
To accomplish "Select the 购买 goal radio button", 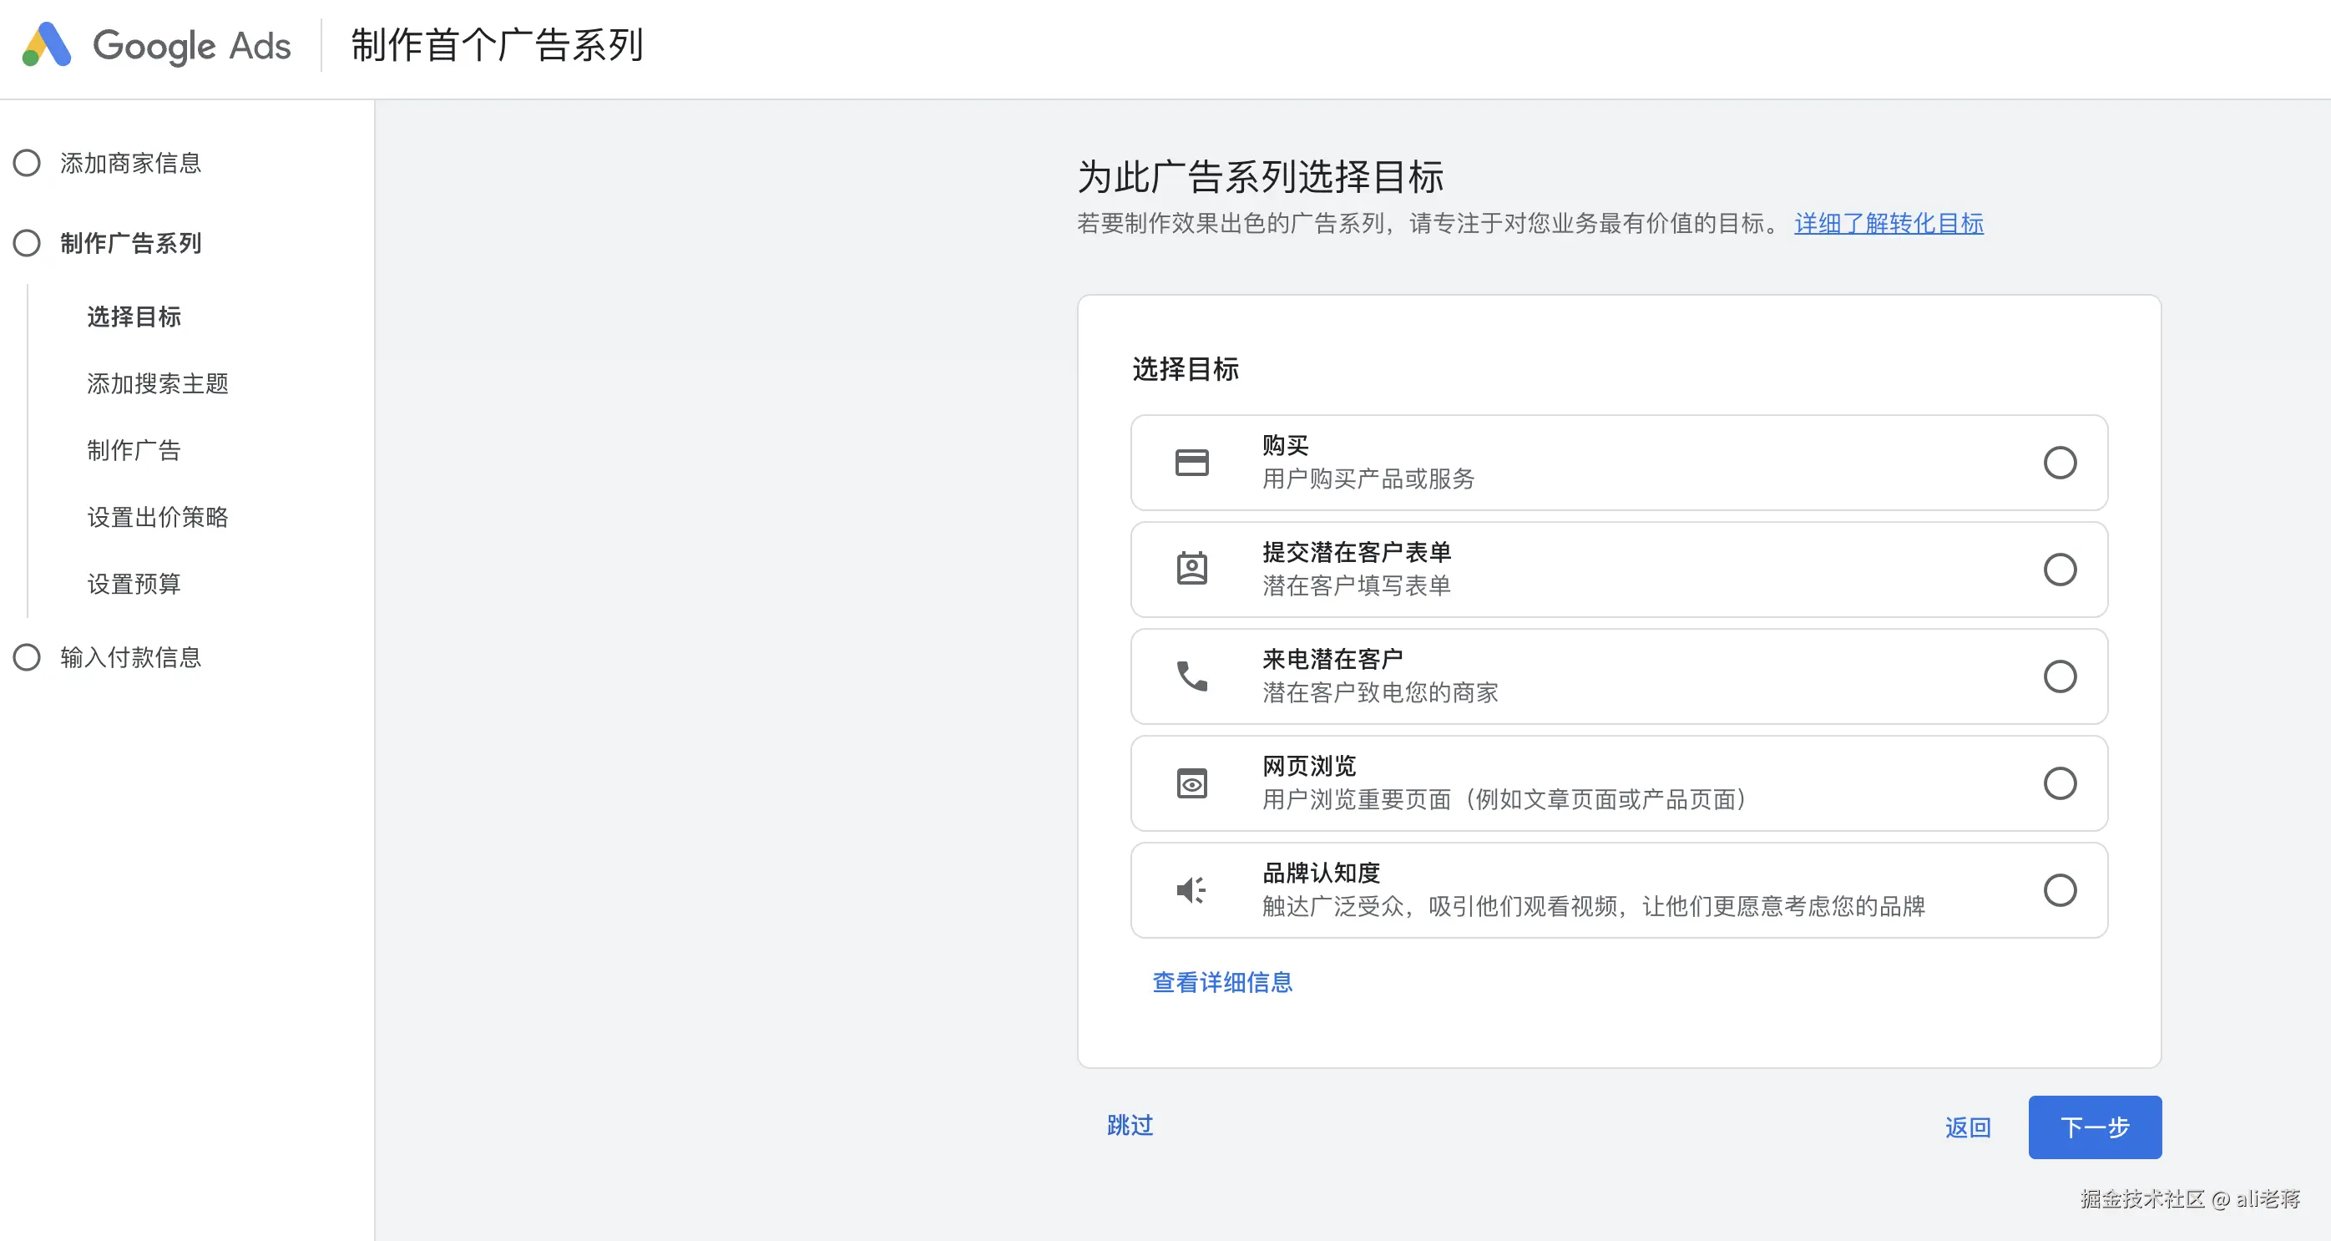I will (x=2060, y=463).
